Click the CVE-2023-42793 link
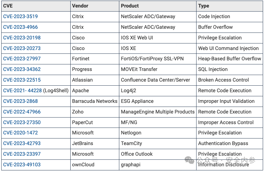 pos(22,143)
